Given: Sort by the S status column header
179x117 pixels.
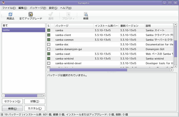Looking at the screenshot, I should (49, 26).
